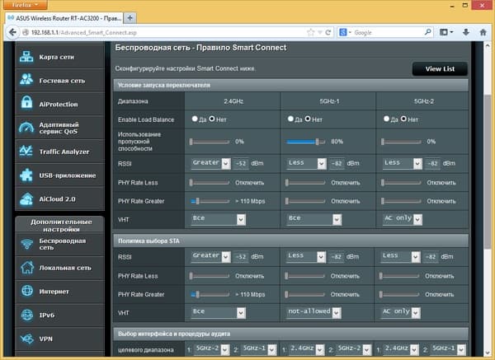
Task: Open the Traffic Analyzer icon
Action: (x=26, y=151)
